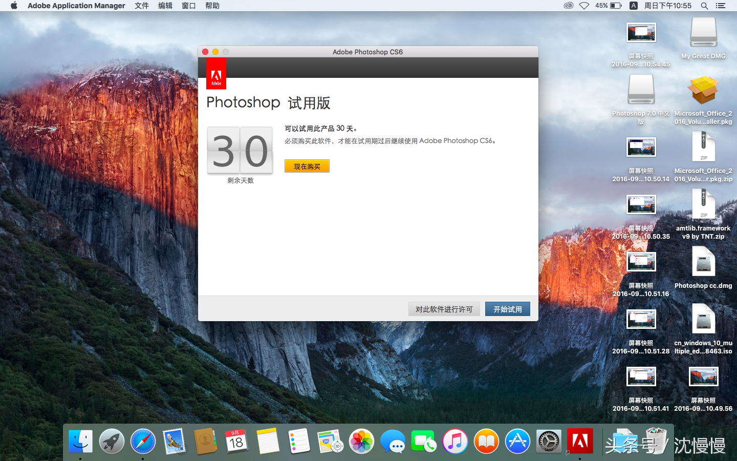
Task: Open Notification Center icon
Action: (721, 6)
